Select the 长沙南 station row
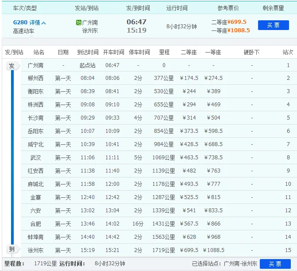297x271 pixels. tap(159, 118)
